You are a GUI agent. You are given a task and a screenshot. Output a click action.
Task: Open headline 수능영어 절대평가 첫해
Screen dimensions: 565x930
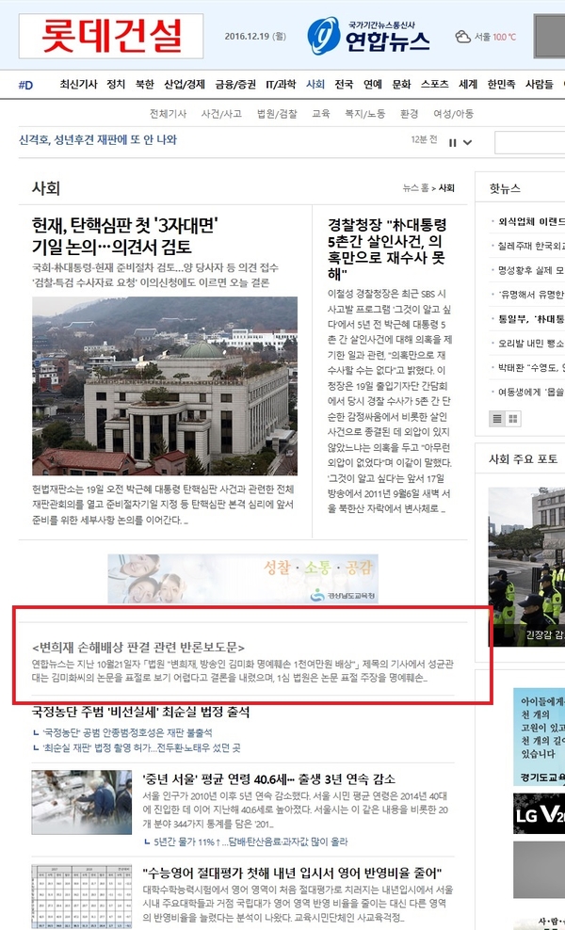293,874
